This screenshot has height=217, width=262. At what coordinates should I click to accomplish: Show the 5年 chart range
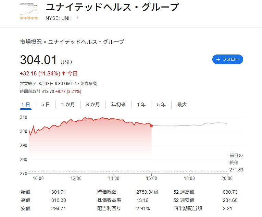pos(161,105)
